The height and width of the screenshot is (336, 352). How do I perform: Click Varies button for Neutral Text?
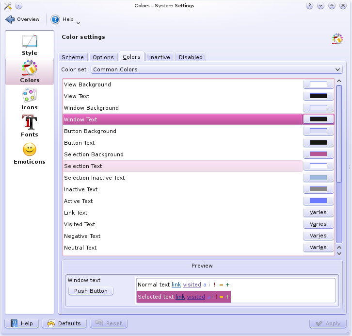point(319,248)
